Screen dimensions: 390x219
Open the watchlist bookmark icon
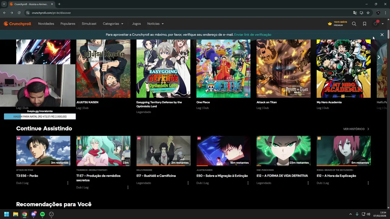(x=364, y=24)
